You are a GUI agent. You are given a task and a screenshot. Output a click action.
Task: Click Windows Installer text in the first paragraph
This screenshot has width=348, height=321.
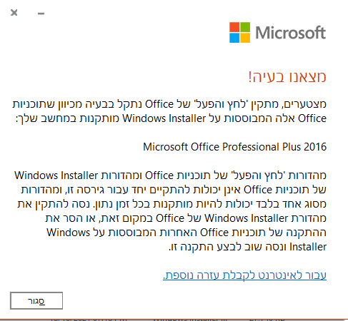[x=164, y=118]
